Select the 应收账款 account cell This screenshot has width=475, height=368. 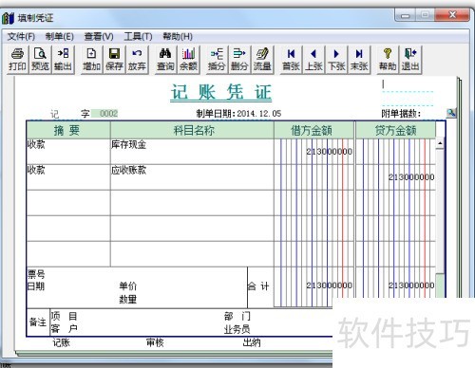click(x=192, y=177)
